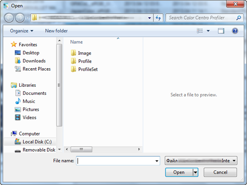The height and width of the screenshot is (185, 247).
Task: Click navigation pane scroll up arrow
Action: point(59,41)
